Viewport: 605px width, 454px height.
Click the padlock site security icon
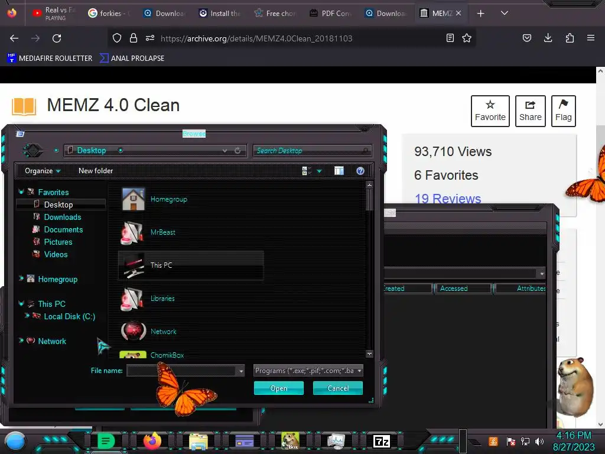coord(134,38)
